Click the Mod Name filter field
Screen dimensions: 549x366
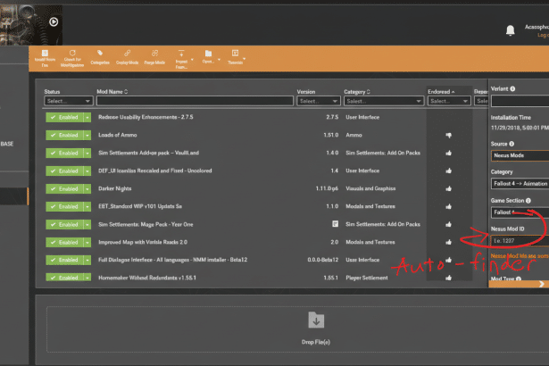click(x=195, y=101)
